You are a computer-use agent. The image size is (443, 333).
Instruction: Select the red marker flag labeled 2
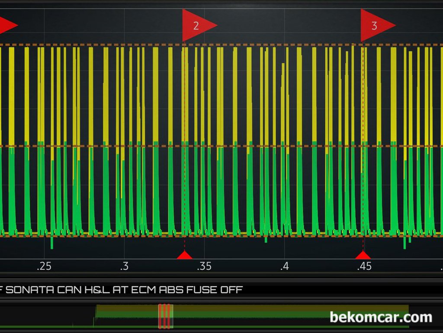[x=198, y=26]
